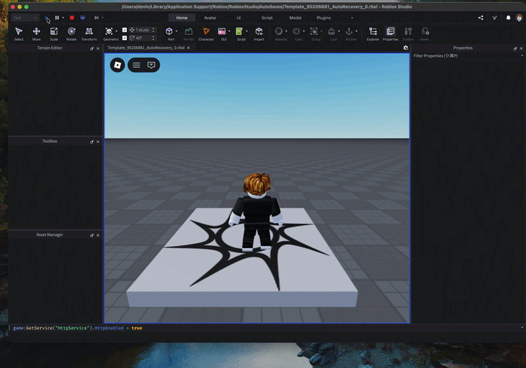
Task: Click the Color palette icon
Action: pyautogui.click(x=297, y=32)
